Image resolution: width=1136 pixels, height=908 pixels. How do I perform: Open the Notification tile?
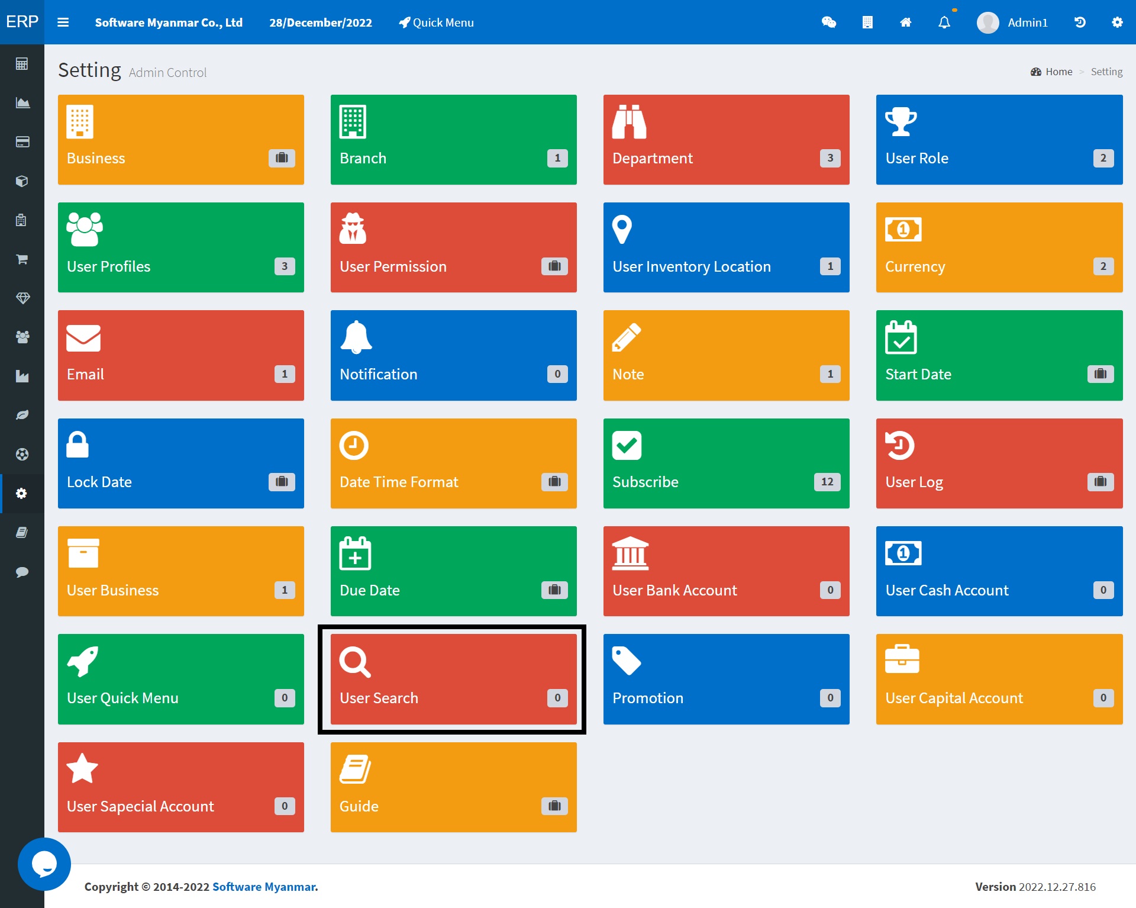click(454, 355)
